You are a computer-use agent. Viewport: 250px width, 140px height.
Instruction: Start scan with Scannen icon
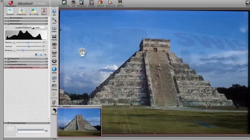click(x=120, y=3)
